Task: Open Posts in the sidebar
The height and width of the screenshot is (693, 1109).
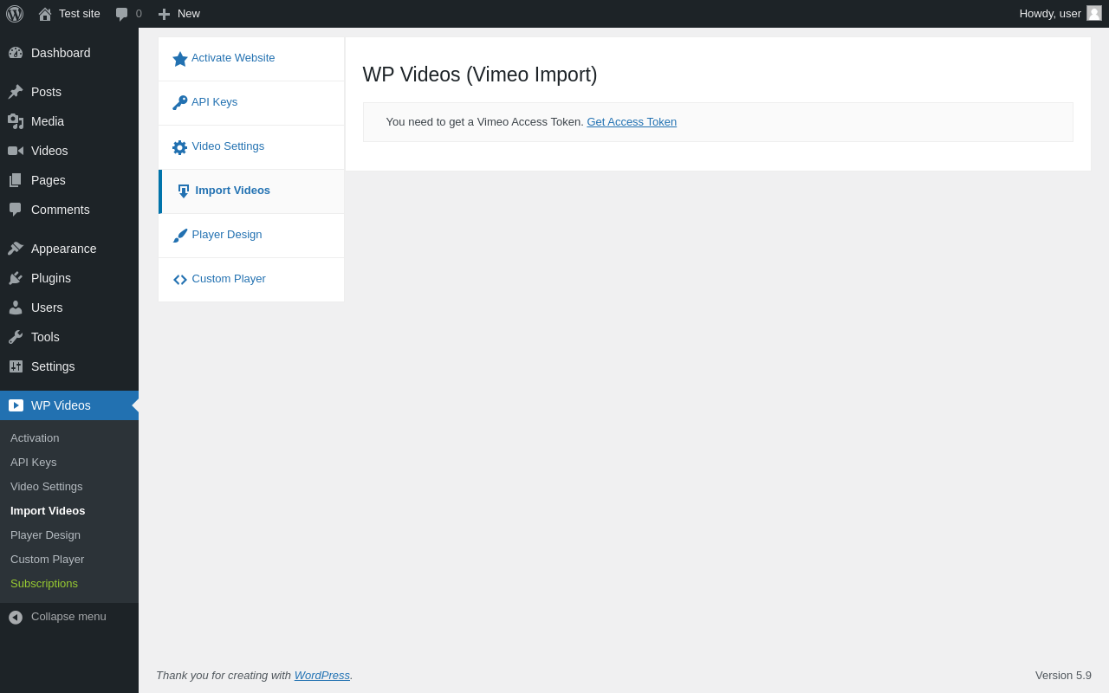Action: tap(69, 92)
